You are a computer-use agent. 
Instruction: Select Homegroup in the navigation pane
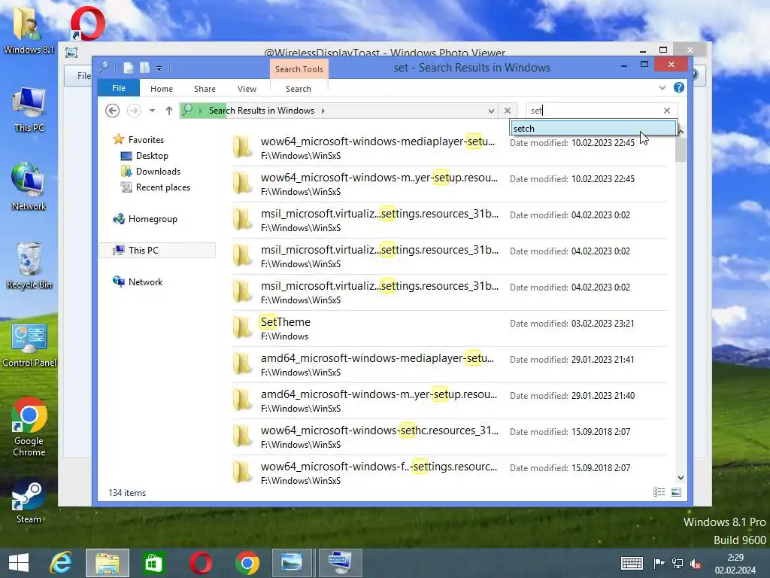click(152, 219)
